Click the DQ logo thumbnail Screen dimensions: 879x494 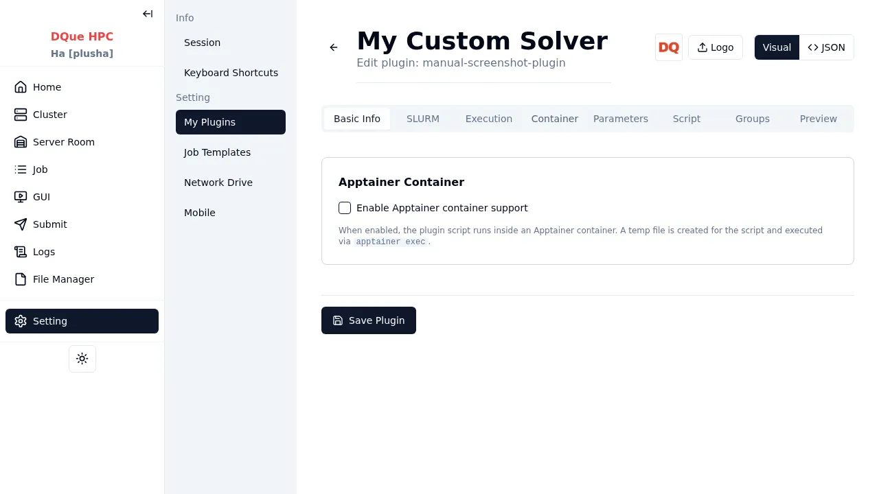[x=669, y=47]
